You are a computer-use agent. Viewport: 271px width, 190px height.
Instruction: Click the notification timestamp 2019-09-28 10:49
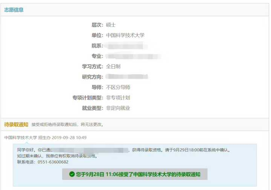tap(69, 137)
